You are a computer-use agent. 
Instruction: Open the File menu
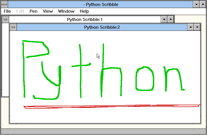click(7, 11)
